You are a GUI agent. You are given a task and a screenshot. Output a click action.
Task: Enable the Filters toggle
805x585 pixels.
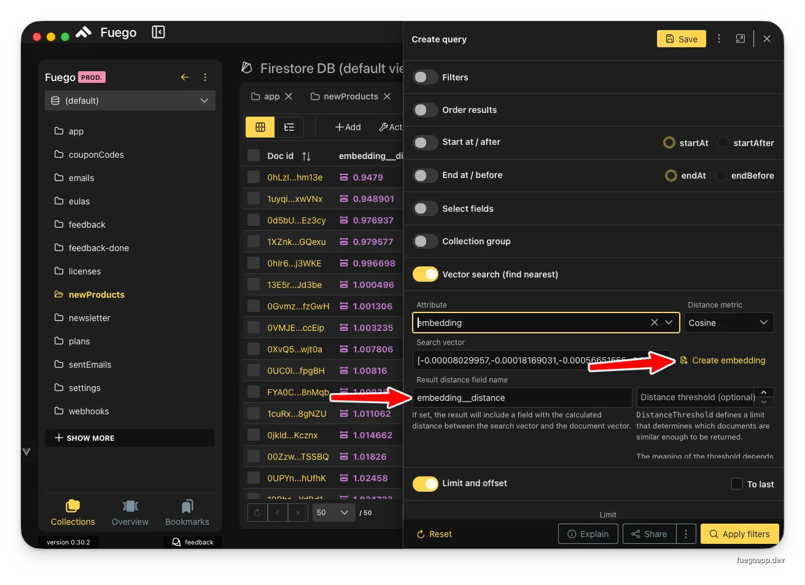[425, 77]
